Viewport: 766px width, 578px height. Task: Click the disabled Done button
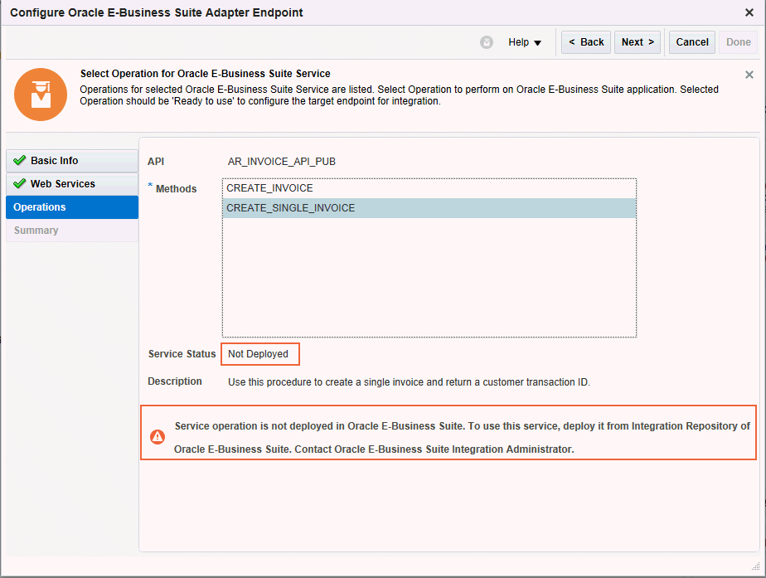point(738,42)
